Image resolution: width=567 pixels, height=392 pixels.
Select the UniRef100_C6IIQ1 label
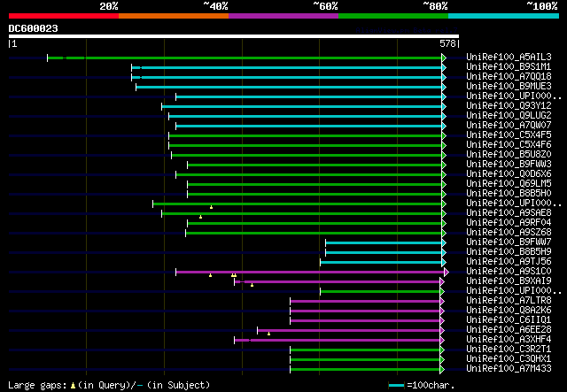point(509,320)
